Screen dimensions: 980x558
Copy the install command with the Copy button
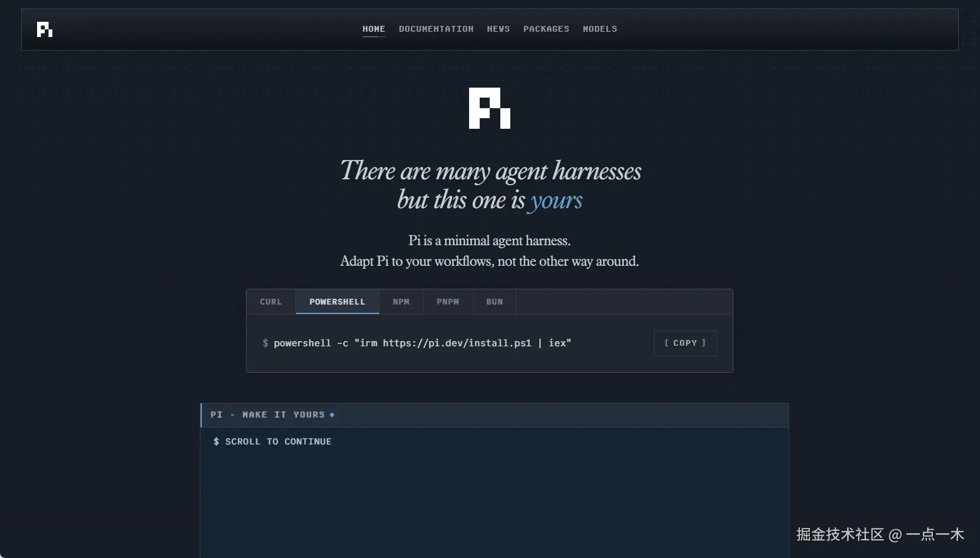[685, 343]
